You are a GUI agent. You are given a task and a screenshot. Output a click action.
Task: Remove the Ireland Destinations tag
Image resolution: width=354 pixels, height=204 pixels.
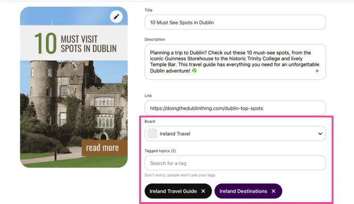coord(273,191)
